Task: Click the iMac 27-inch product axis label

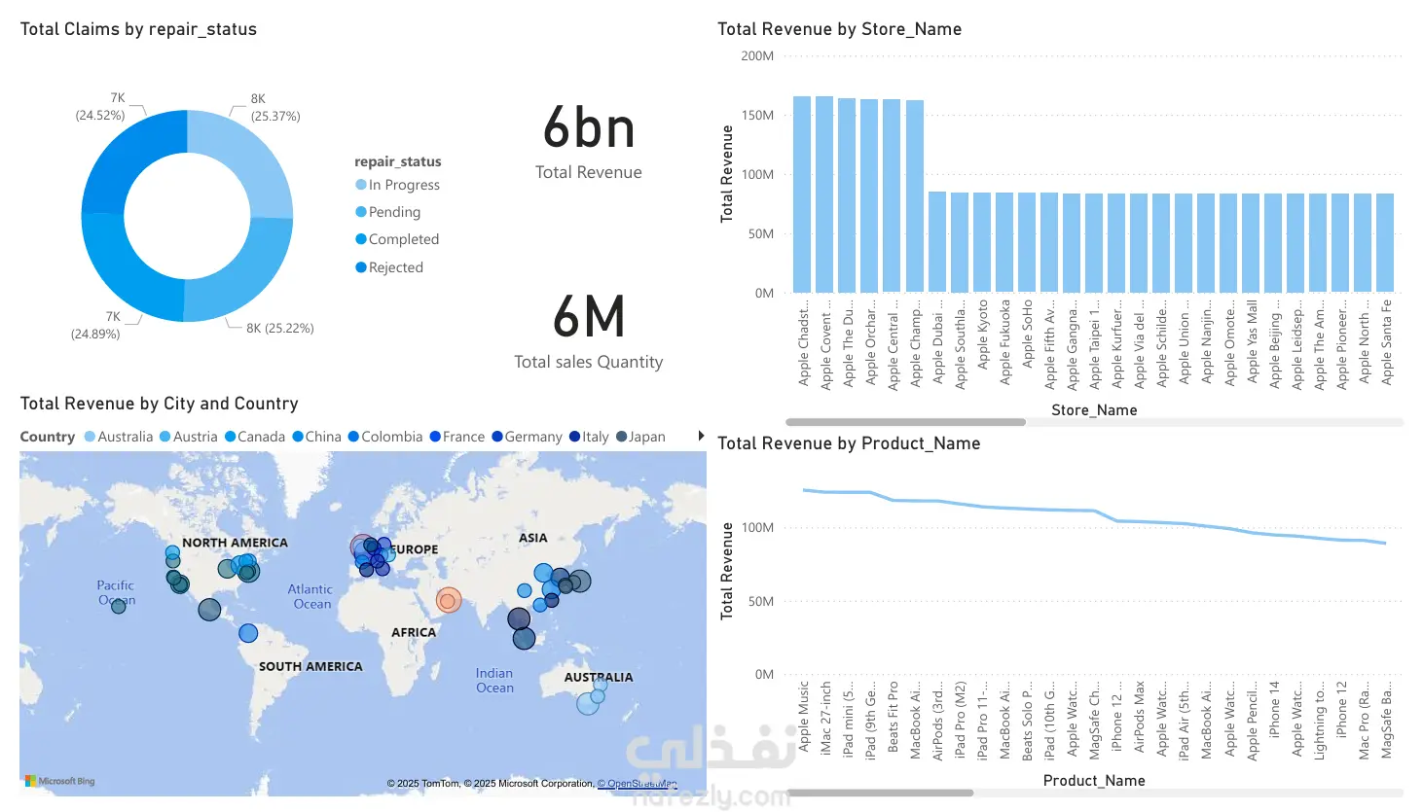Action: (x=826, y=718)
